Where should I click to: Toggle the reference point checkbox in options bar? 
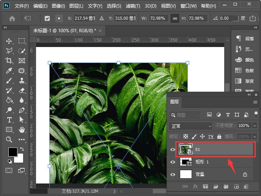pyautogui.click(x=47, y=18)
